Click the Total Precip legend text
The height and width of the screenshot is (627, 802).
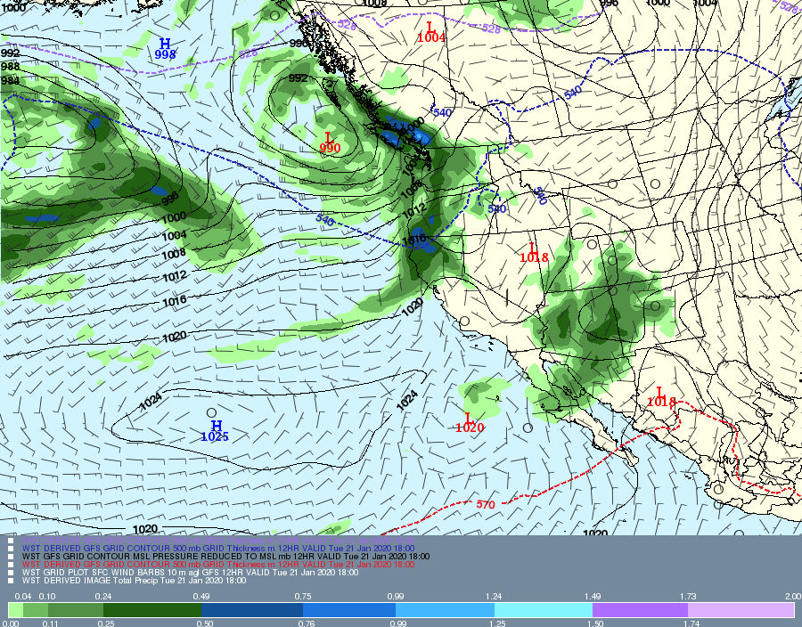tap(134, 581)
